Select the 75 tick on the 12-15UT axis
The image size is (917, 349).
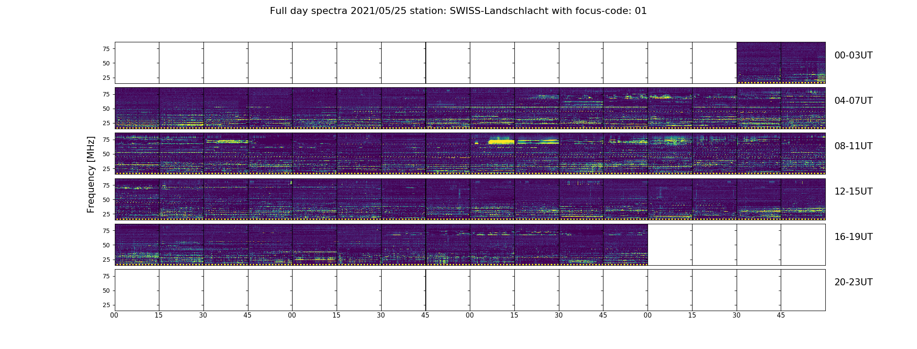106,185
